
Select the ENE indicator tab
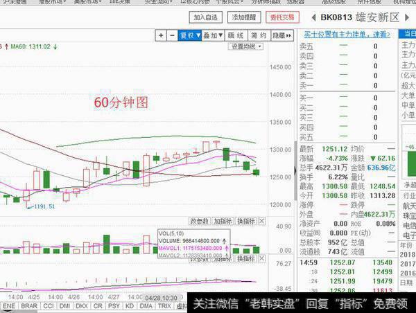[9, 306]
